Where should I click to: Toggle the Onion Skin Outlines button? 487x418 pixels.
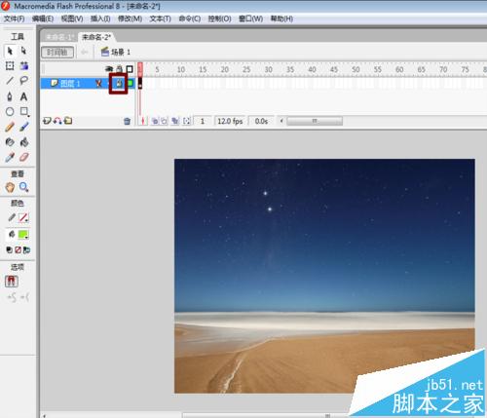[x=165, y=121]
